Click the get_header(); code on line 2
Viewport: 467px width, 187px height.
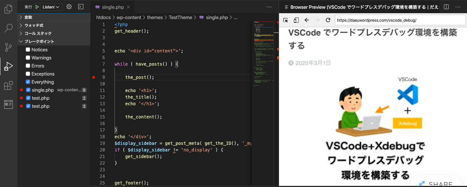[x=131, y=31]
